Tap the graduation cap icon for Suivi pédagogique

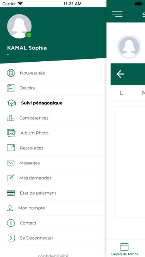tap(11, 103)
